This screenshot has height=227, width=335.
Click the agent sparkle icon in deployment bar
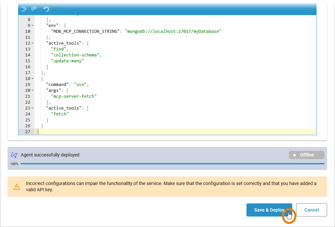tap(14, 155)
